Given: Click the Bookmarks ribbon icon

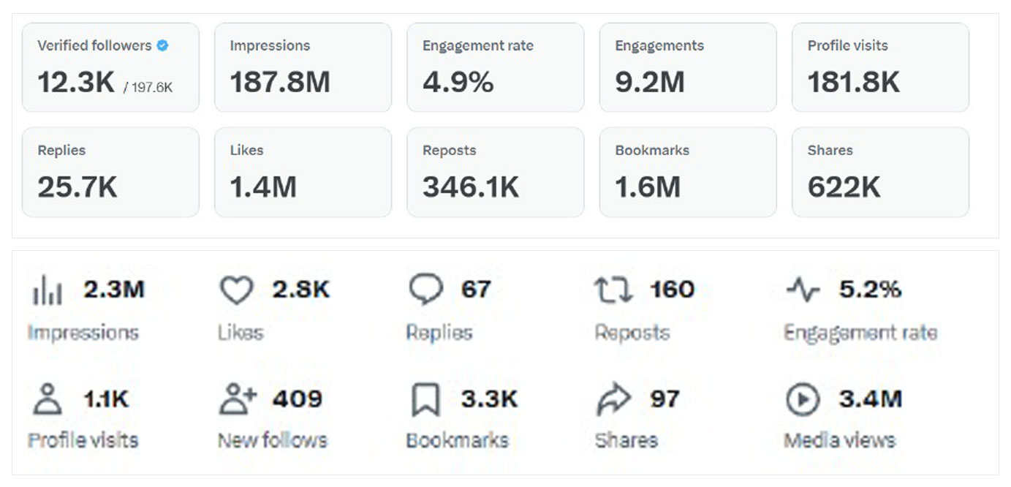Looking at the screenshot, I should [x=425, y=400].
